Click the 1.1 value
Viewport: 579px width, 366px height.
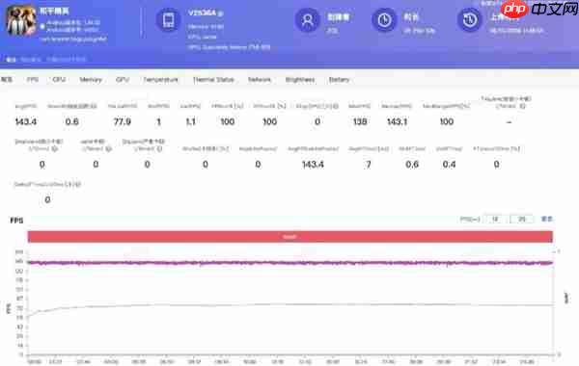click(x=190, y=121)
